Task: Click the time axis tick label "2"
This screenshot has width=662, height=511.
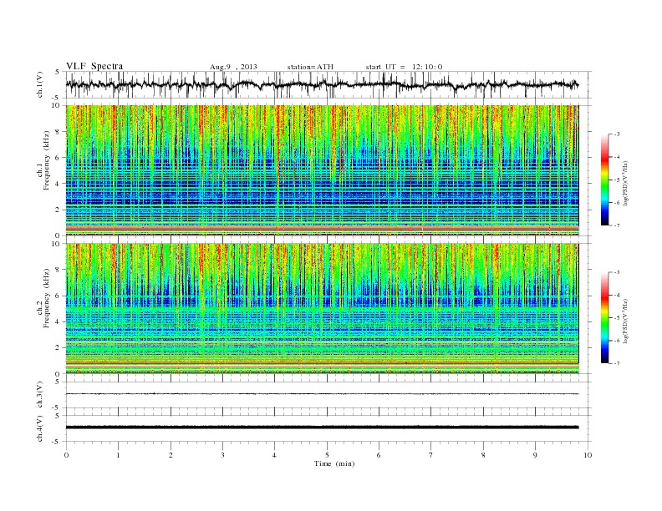Action: click(171, 455)
